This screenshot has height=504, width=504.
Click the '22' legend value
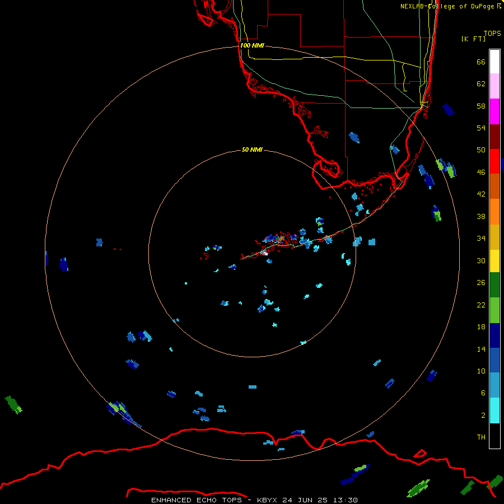pos(481,305)
